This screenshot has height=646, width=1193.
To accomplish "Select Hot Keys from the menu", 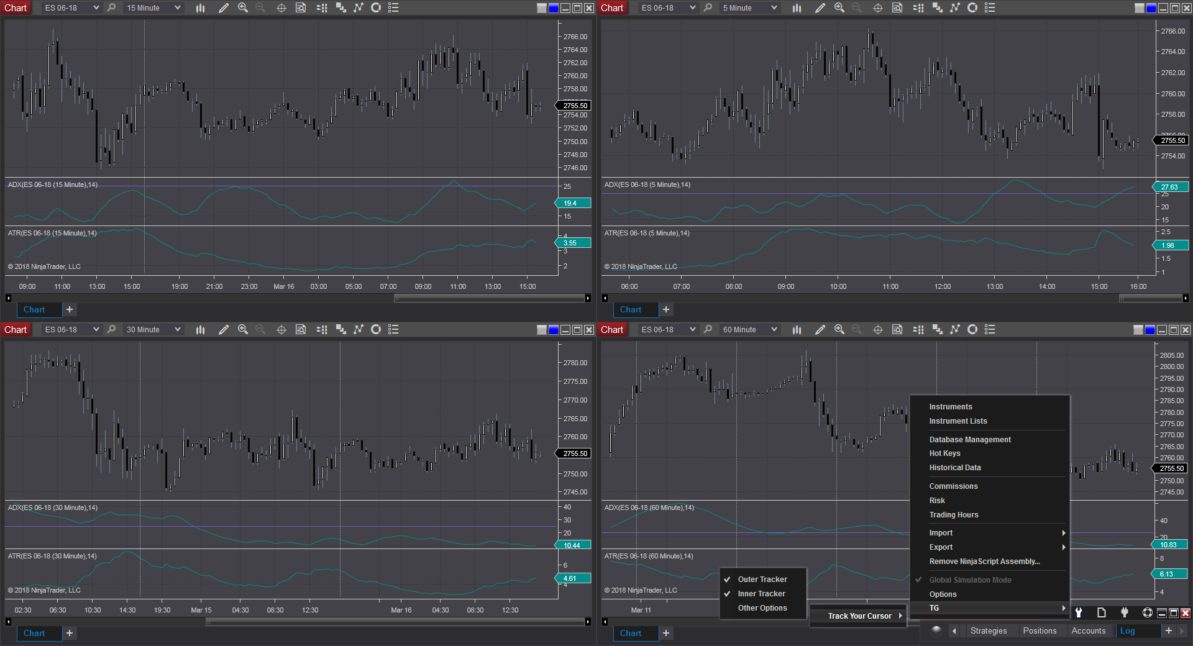I will coord(989,453).
